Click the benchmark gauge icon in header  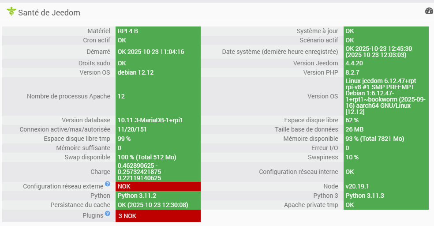pos(429,11)
